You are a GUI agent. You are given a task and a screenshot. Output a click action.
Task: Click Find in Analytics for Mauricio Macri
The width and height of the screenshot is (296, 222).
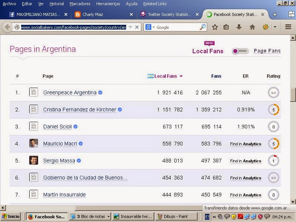point(246,144)
